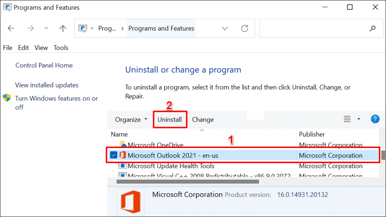Expand the view options dropdown arrow
Viewport: 386px width, 217px height.
click(x=359, y=119)
